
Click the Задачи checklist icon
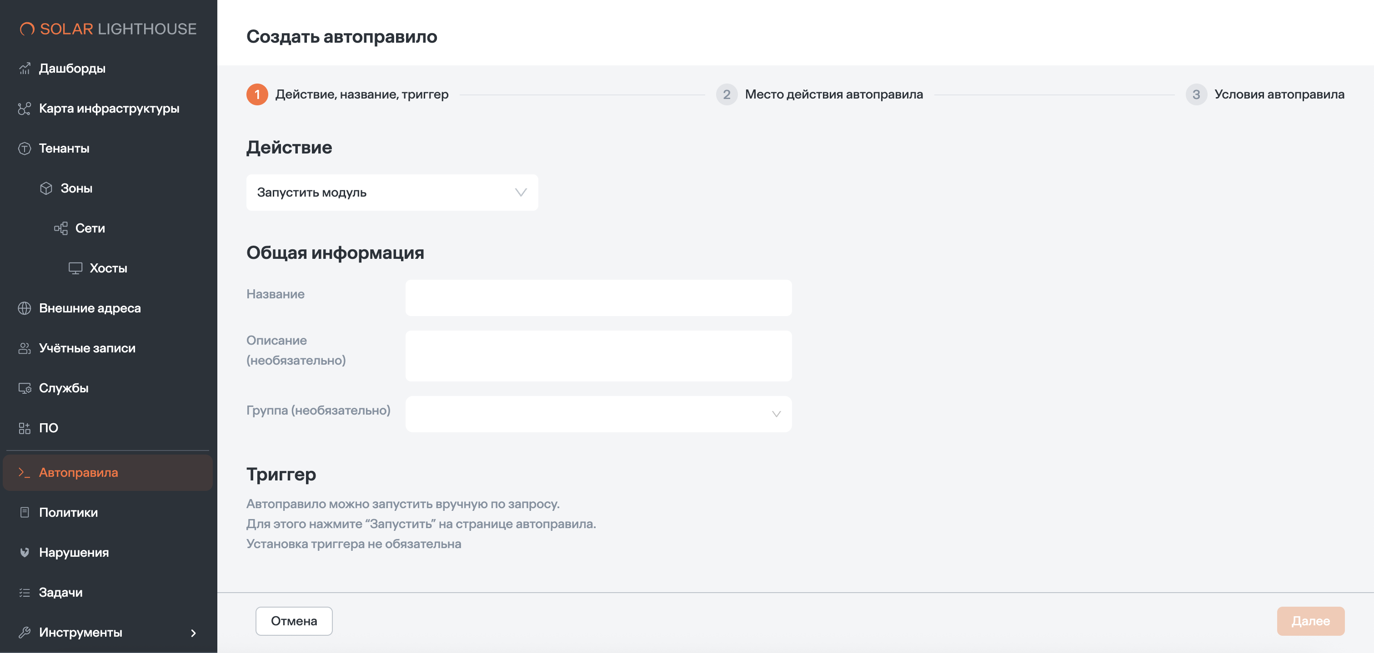(25, 592)
